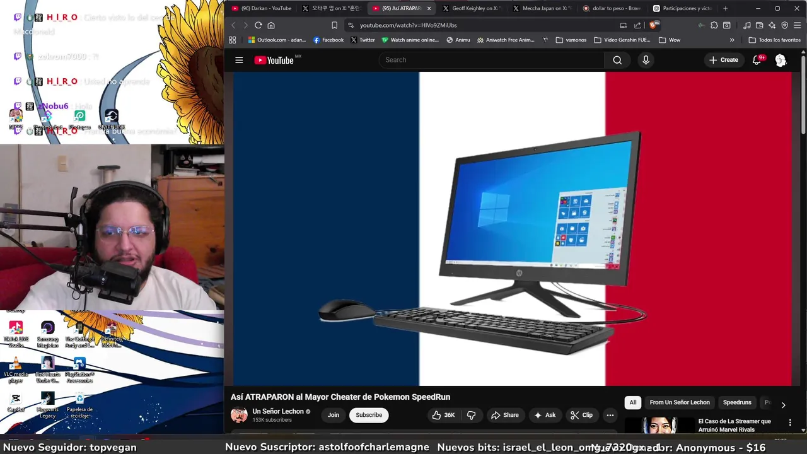This screenshot has width=807, height=454.
Task: Dislike the video with thumbs-down
Action: click(471, 415)
